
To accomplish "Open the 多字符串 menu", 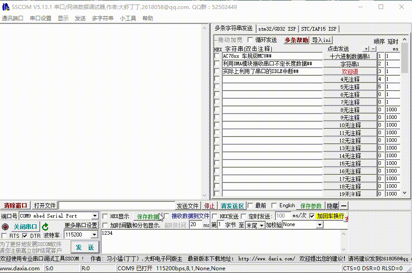I will tap(102, 18).
